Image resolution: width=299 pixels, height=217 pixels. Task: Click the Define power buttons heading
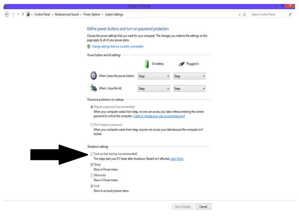(x=128, y=29)
